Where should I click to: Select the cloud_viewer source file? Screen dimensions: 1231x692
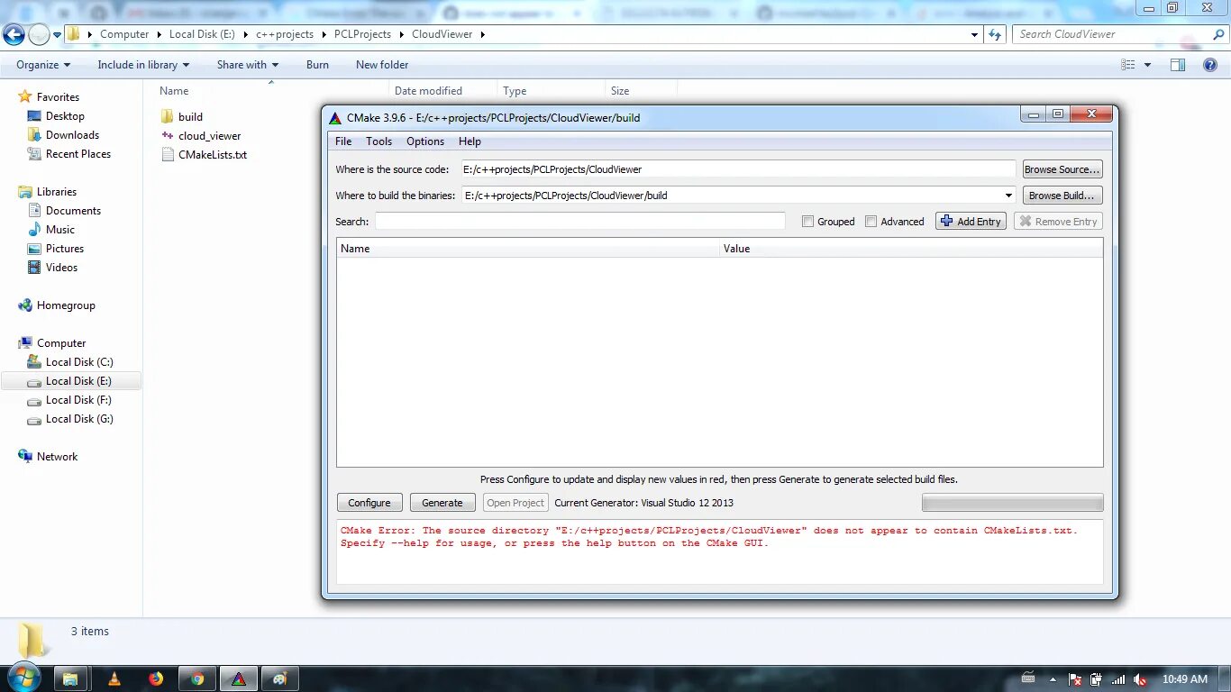(x=209, y=136)
